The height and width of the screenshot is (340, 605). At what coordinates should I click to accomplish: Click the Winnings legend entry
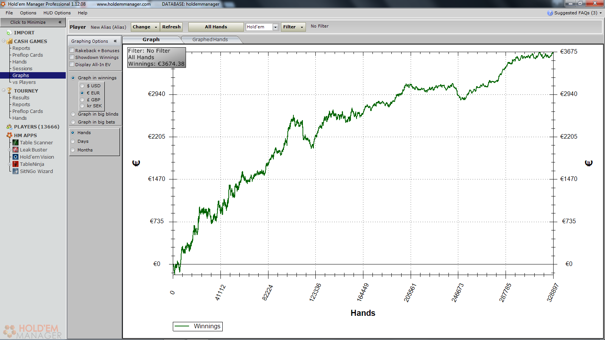[x=198, y=326]
